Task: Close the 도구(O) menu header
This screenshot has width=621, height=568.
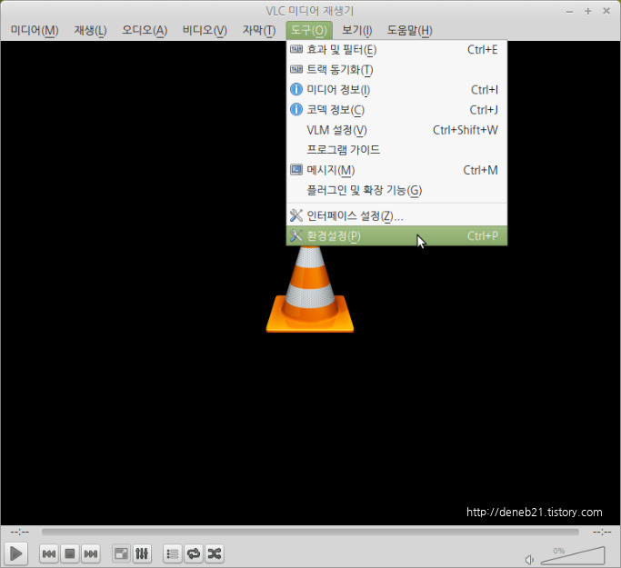Action: point(309,30)
